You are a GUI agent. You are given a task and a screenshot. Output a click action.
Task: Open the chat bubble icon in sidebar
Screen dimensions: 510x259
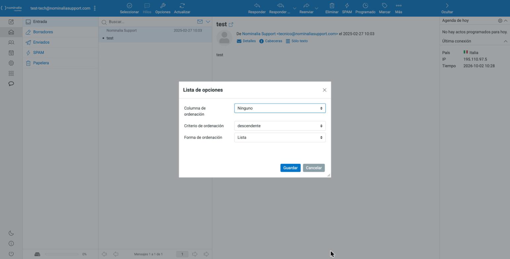tap(11, 83)
